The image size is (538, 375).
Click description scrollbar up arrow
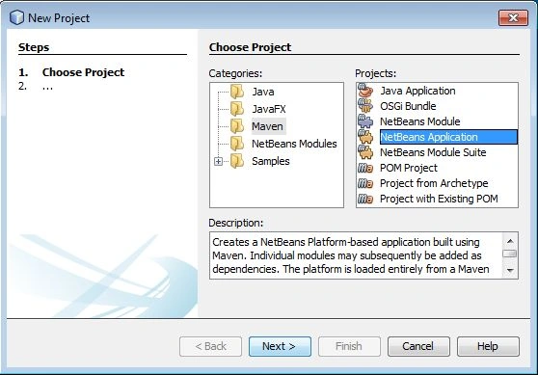pyautogui.click(x=510, y=241)
